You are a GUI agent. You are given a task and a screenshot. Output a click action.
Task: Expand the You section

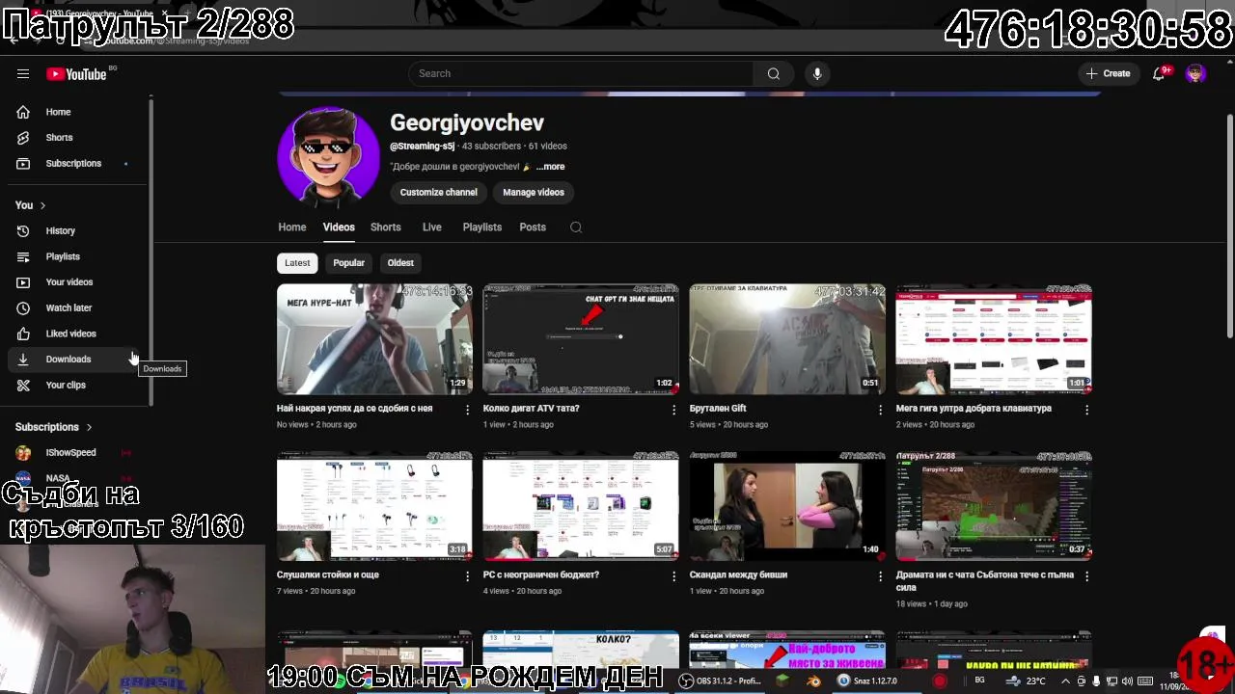pyautogui.click(x=30, y=205)
